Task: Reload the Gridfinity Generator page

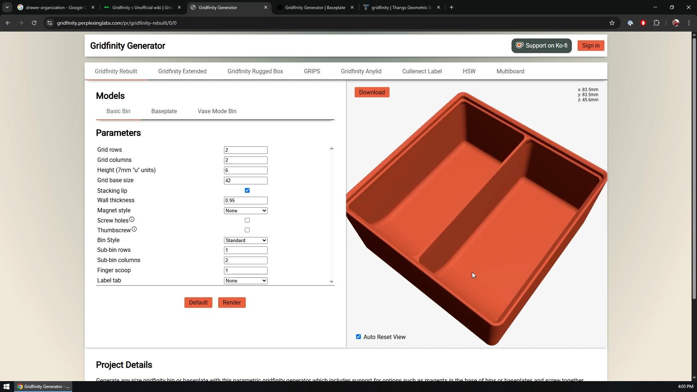Action: pyautogui.click(x=34, y=23)
